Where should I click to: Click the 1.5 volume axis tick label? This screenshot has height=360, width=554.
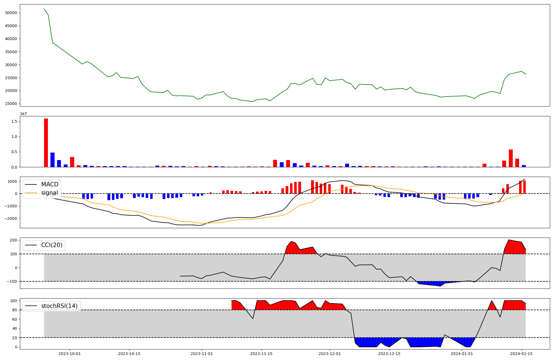pos(14,122)
